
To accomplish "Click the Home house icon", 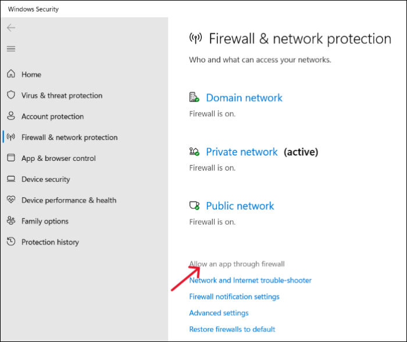I will [x=11, y=74].
